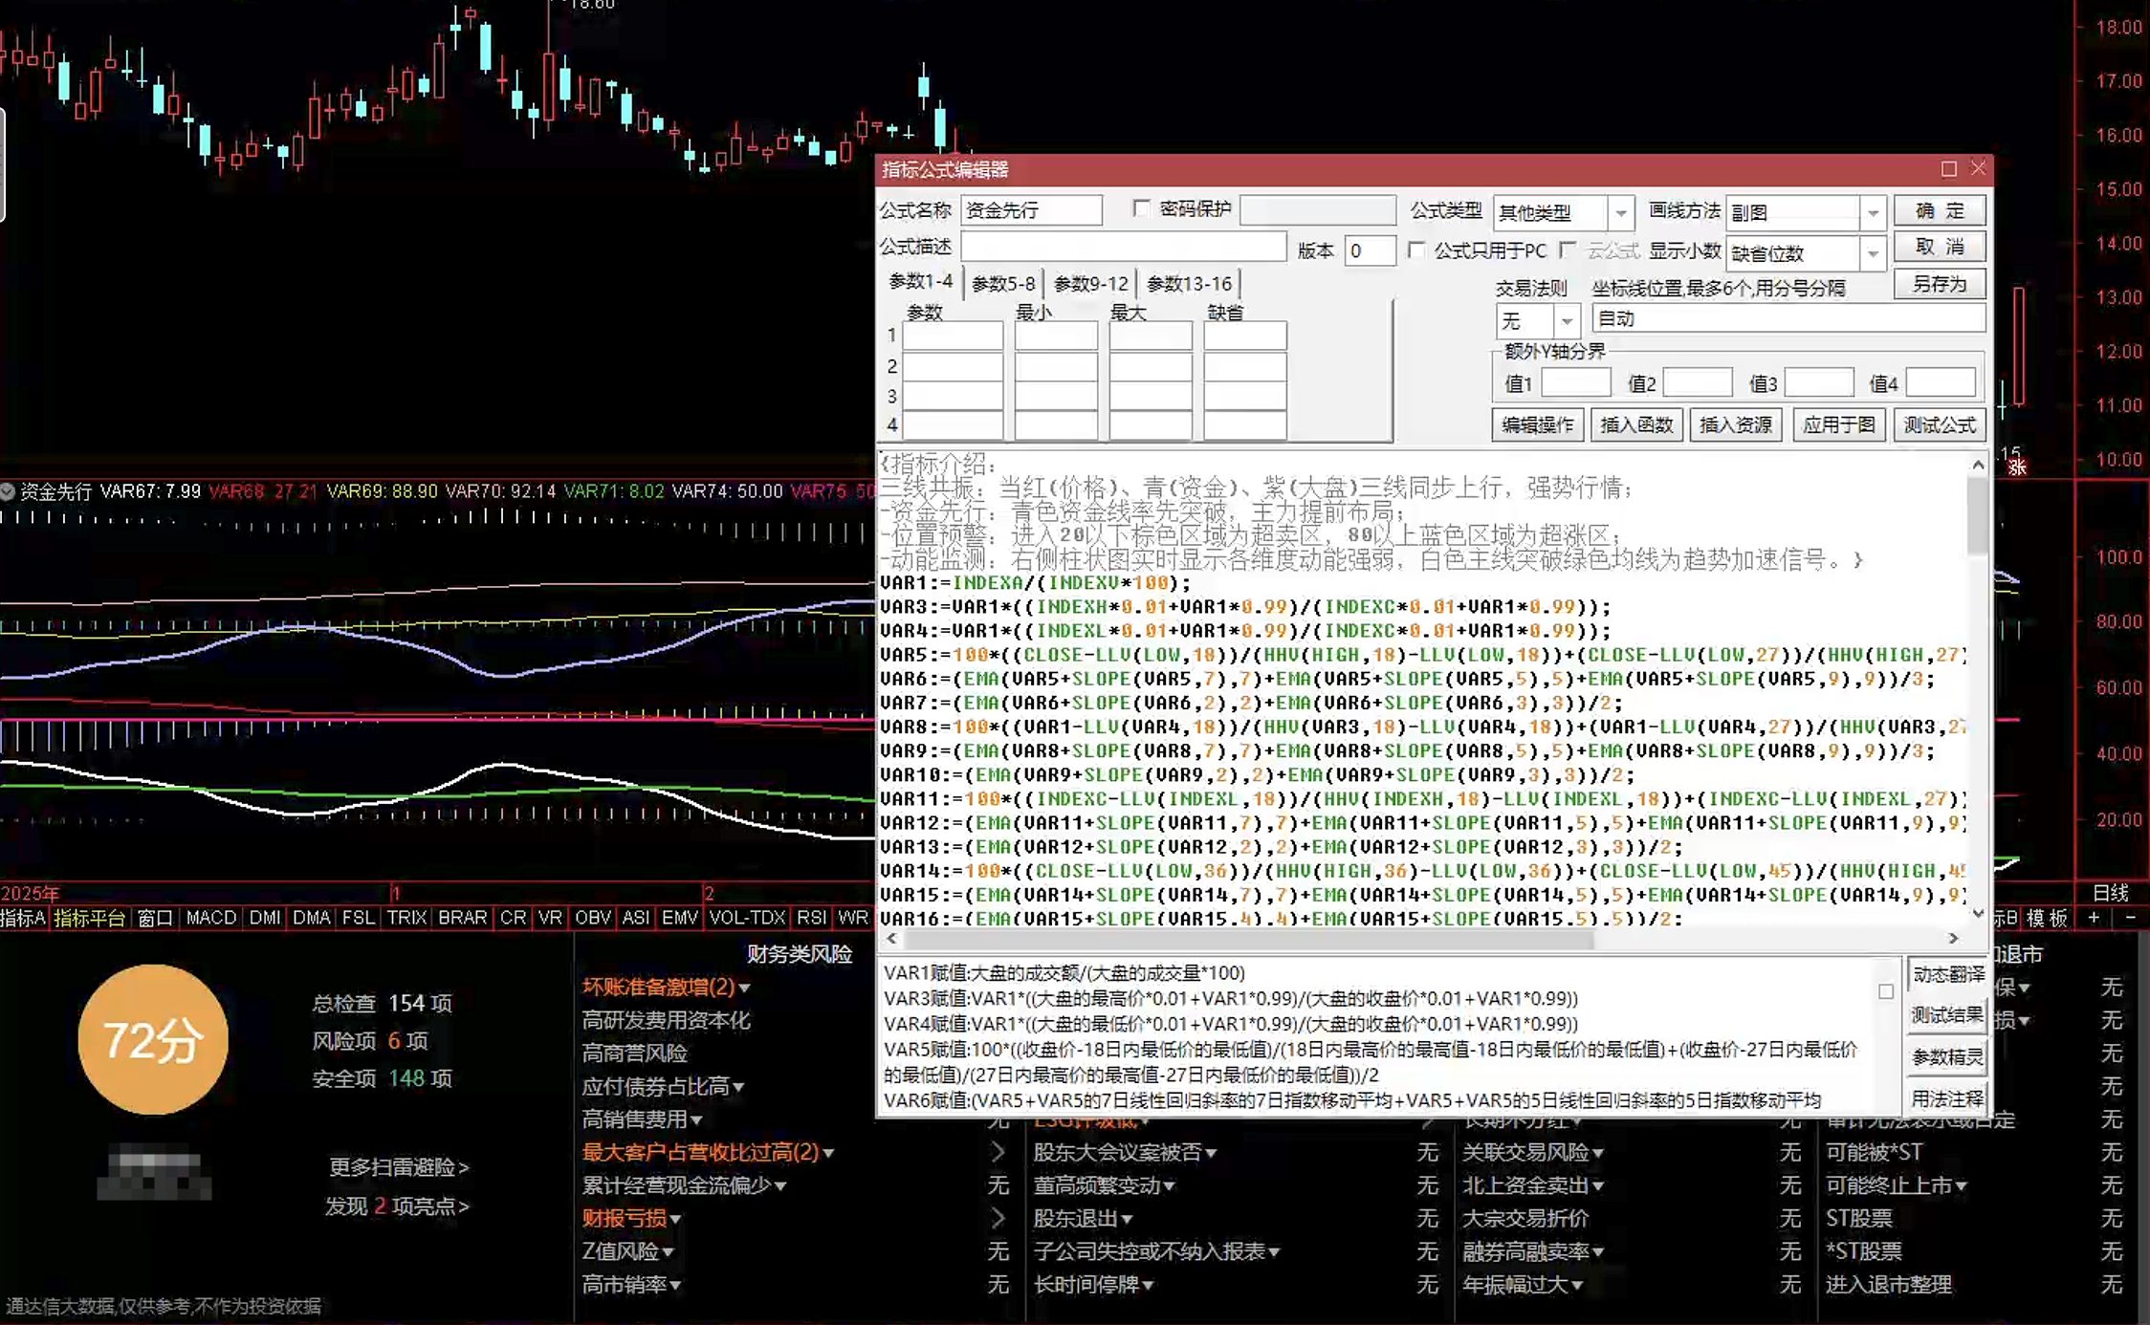Select the VOL-TDX indicator tab
The width and height of the screenshot is (2150, 1325).
[x=747, y=918]
